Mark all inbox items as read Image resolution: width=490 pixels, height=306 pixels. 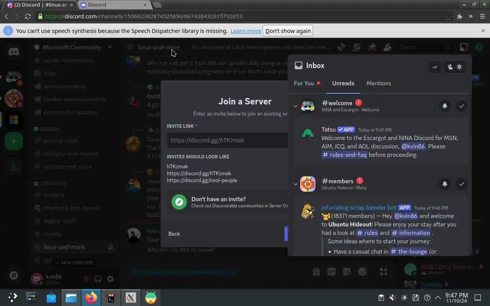tap(435, 67)
